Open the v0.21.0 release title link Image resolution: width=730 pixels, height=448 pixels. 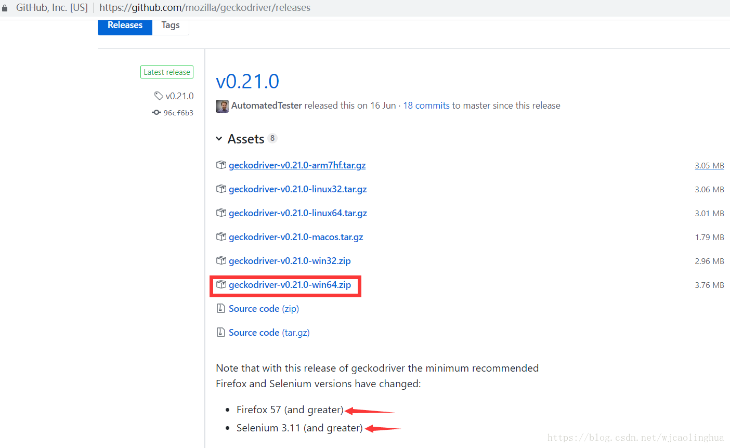click(x=247, y=81)
